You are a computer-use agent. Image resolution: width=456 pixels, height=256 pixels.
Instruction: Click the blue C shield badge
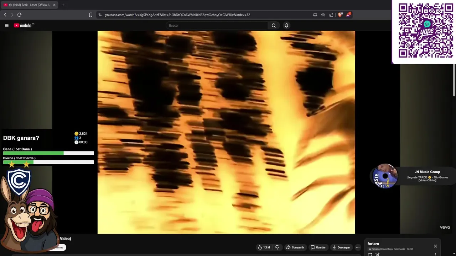(x=19, y=182)
